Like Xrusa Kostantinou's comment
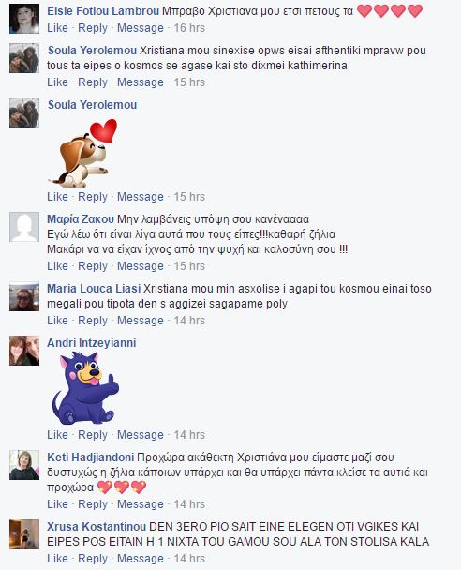Image resolution: width=461 pixels, height=570 pixels. (x=57, y=559)
